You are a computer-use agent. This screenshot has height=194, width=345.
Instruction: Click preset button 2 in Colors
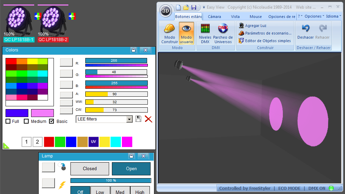pos(37,142)
